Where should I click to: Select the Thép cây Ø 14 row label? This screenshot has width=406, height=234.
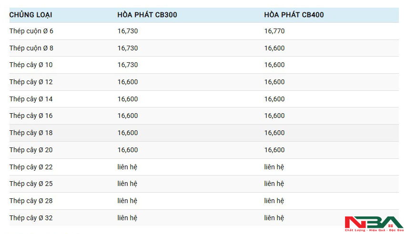coord(31,99)
